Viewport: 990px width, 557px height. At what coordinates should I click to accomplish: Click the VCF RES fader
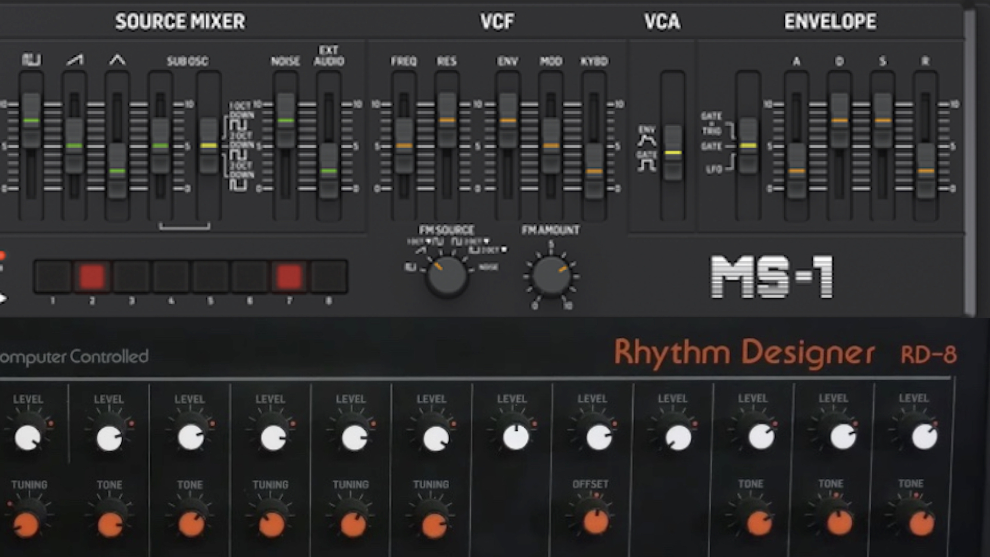tap(447, 121)
